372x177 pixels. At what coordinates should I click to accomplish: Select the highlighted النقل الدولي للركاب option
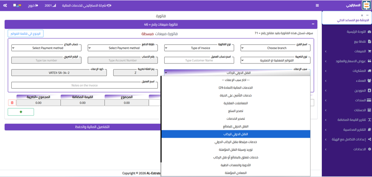click(236, 134)
